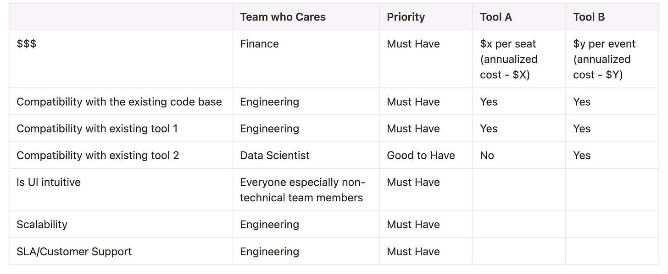668x274 pixels.
Task: Click the "Team who Cares" column header
Action: coord(283,17)
